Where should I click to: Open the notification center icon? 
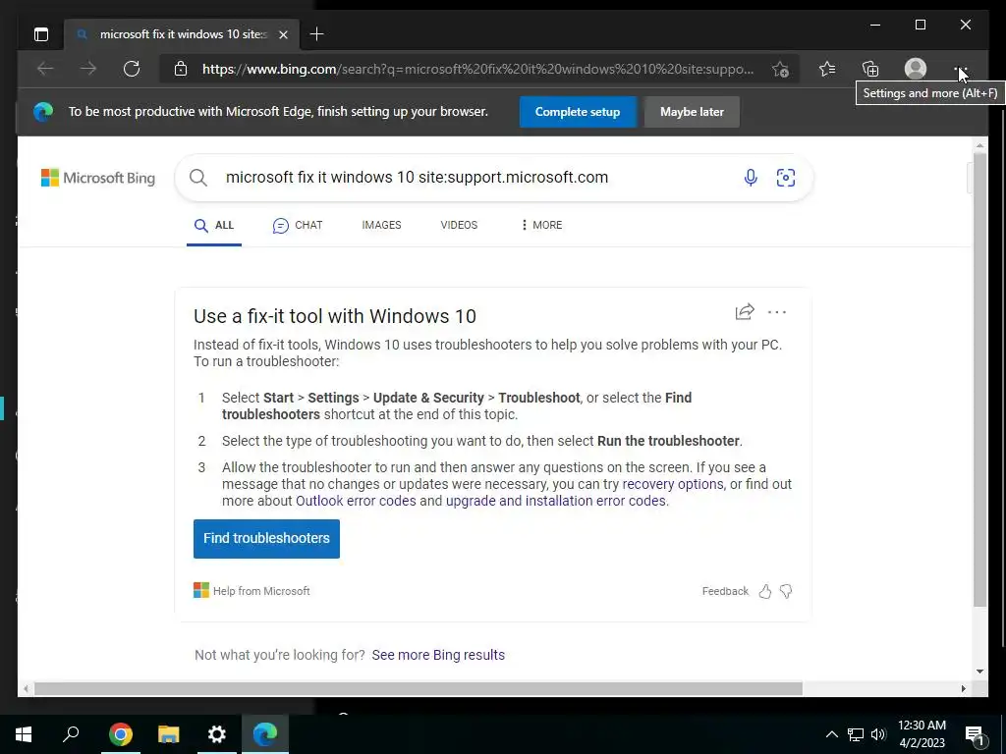click(975, 734)
